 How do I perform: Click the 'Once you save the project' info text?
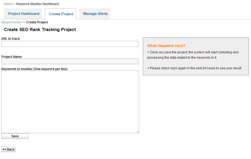coord(193,55)
